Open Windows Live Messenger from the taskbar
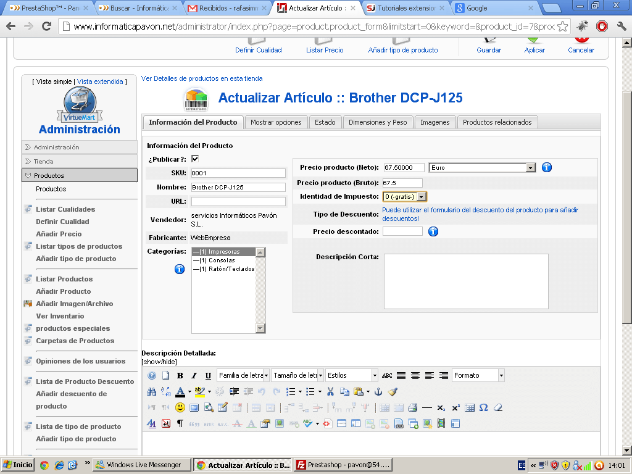 [141, 465]
